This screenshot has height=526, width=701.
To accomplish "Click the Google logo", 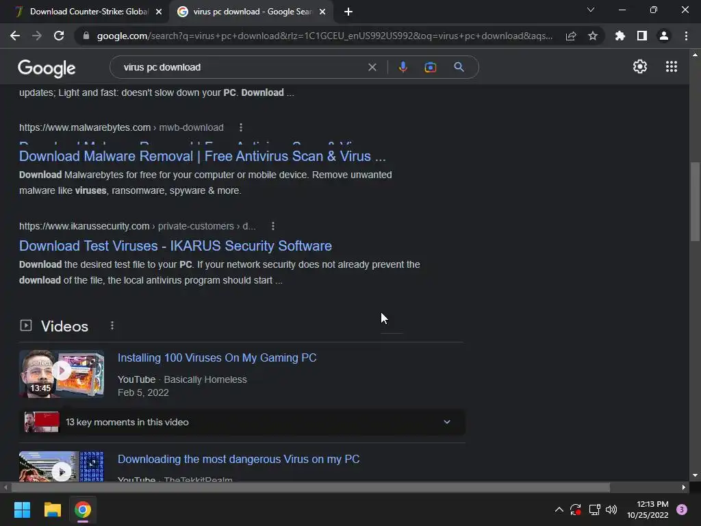I will pos(47,68).
